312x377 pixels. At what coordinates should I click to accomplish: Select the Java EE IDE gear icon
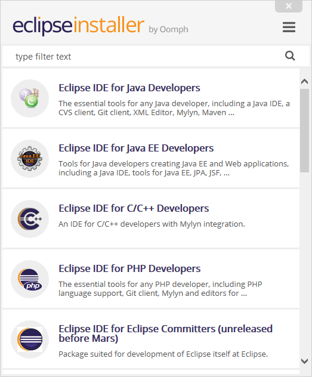(x=30, y=159)
